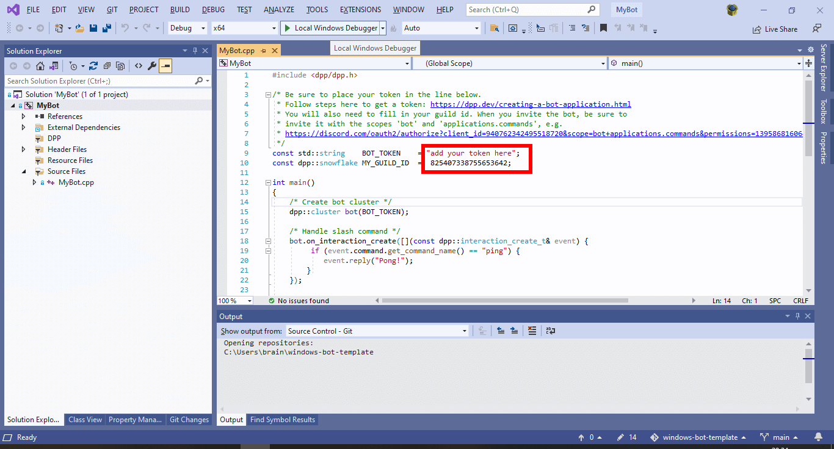Screen dimensions: 834x449
Task: Click the Find in Files toolbar icon
Action: pyautogui.click(x=495, y=28)
